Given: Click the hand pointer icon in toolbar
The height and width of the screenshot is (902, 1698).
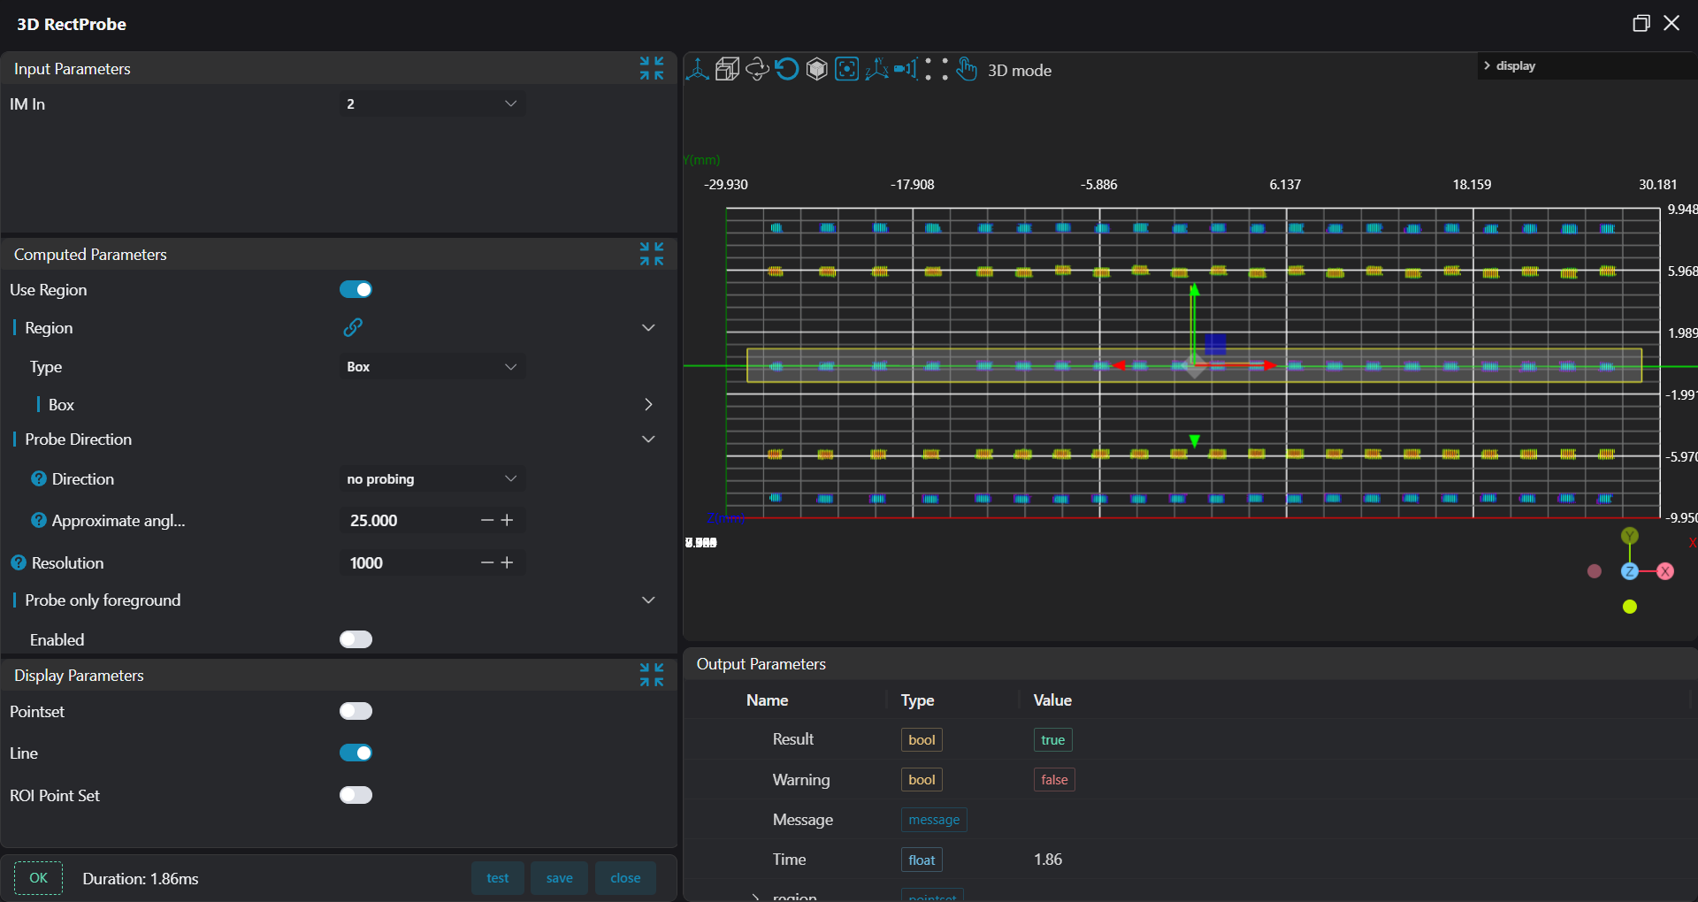Looking at the screenshot, I should [x=967, y=69].
